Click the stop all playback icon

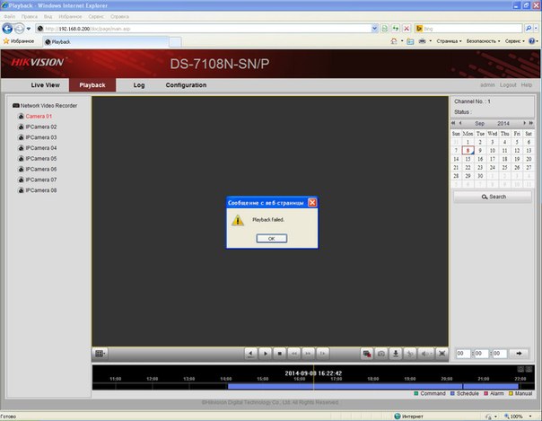(x=367, y=354)
